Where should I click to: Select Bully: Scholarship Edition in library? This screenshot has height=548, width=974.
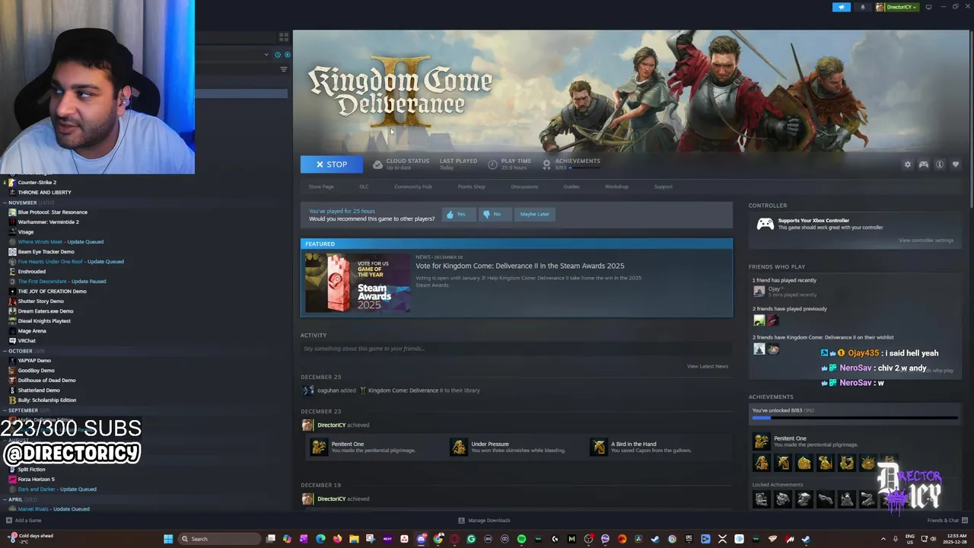[46, 400]
